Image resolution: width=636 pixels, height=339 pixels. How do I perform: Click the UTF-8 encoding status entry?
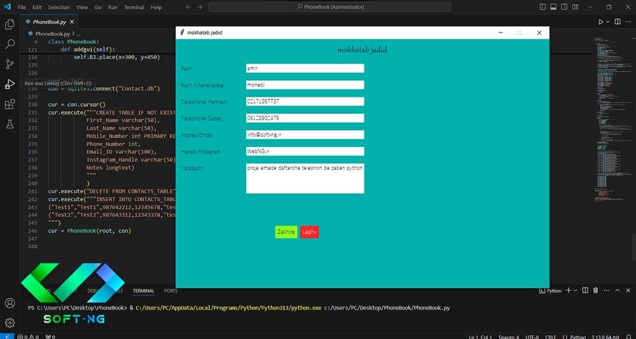point(532,336)
